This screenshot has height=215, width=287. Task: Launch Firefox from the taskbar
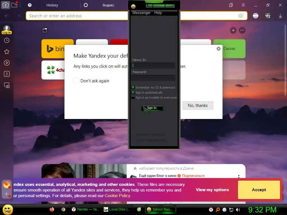tap(52, 209)
